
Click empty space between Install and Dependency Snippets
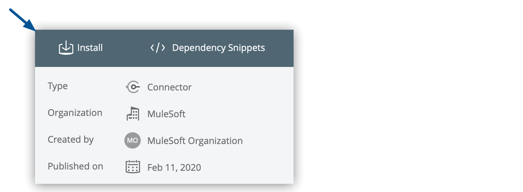pyautogui.click(x=126, y=48)
